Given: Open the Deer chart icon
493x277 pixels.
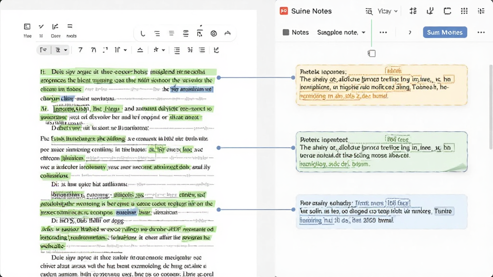Looking at the screenshot, I should [55, 27].
